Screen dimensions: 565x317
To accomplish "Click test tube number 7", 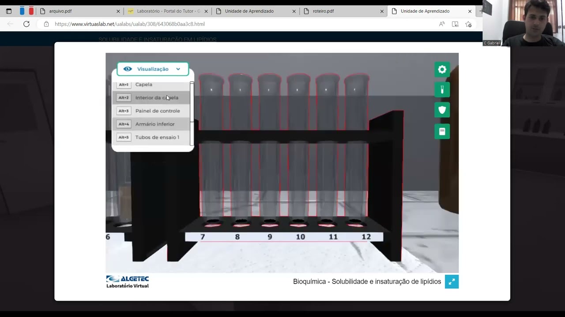I will [211, 145].
